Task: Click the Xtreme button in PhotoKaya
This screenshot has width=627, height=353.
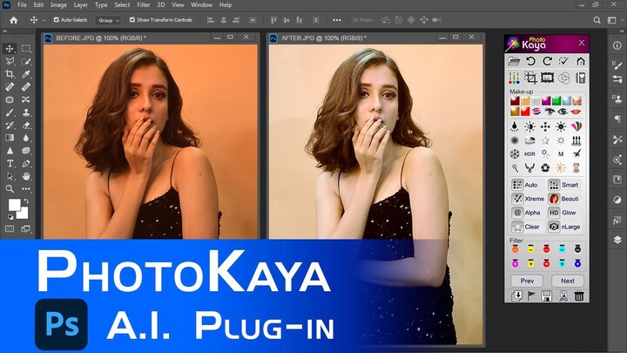Action: (x=528, y=199)
